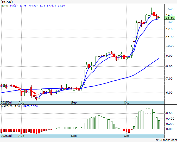Click Sep on the MACD panel axis
177x142 pixels.
(74, 136)
